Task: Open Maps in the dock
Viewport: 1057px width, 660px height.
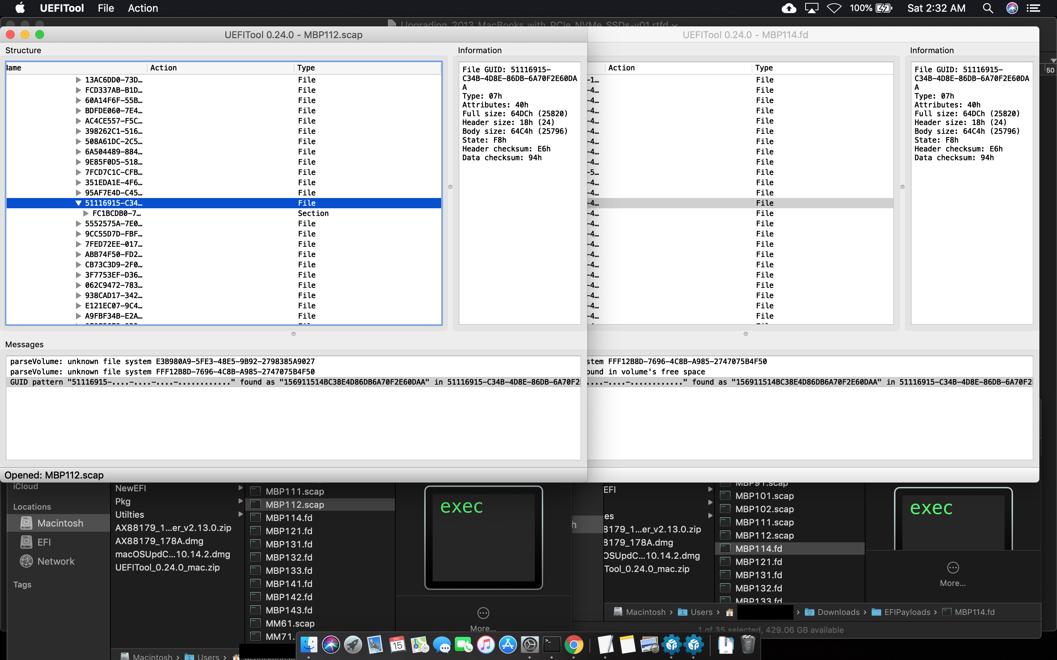Action: click(x=419, y=644)
